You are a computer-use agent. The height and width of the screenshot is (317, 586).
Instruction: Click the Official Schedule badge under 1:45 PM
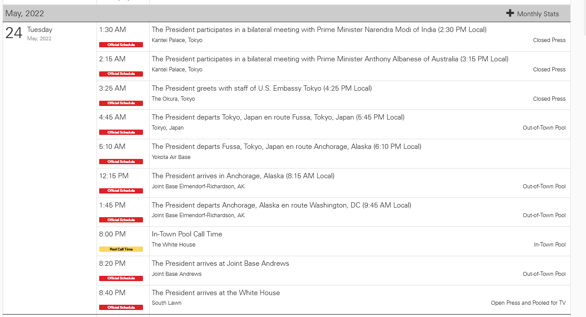pyautogui.click(x=121, y=220)
